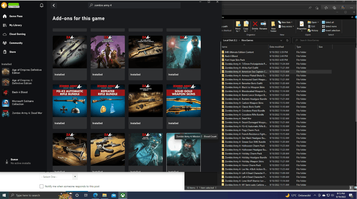Open Carbon Weapon Skins add-on thumbnail
Viewport: 357px width, 199px height.
pos(70,52)
